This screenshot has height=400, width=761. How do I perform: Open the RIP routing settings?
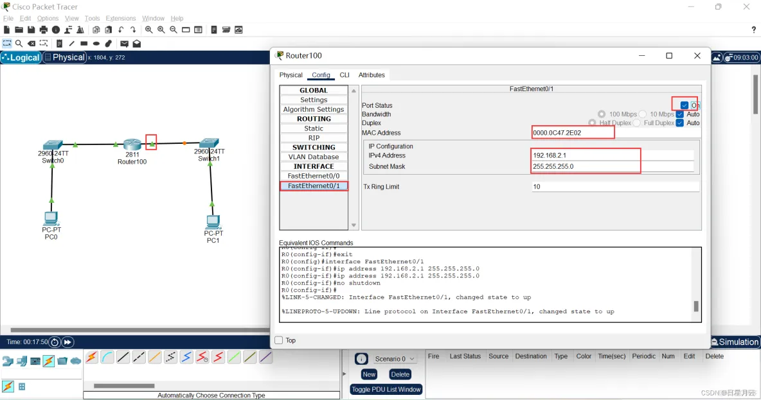click(x=314, y=137)
